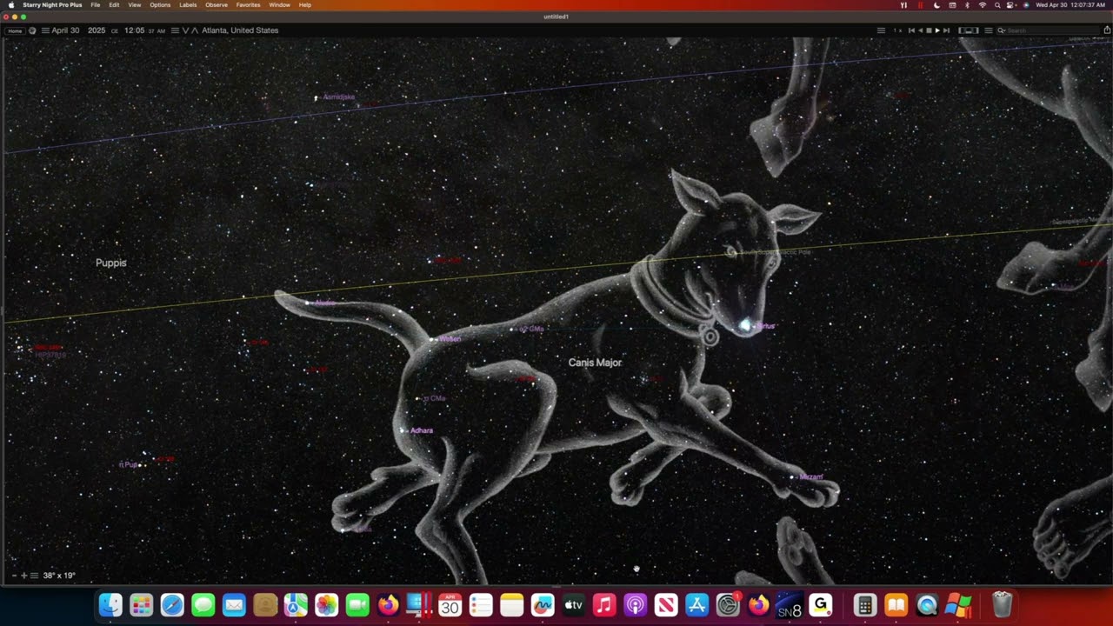
Task: Zoom out with the minus button
Action: point(14,576)
